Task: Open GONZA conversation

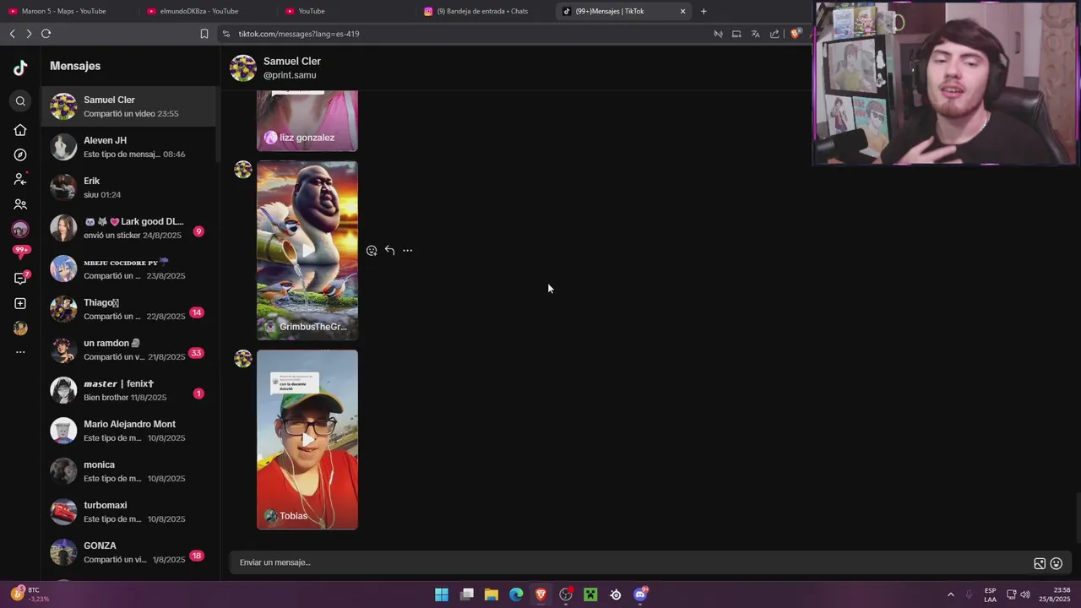Action: coord(128,552)
